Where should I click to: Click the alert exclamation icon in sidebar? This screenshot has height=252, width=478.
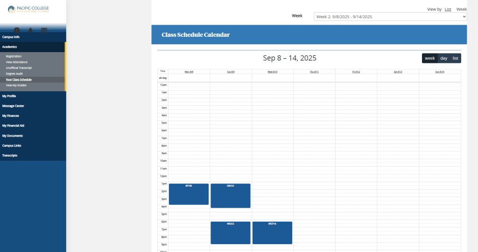point(17,31)
